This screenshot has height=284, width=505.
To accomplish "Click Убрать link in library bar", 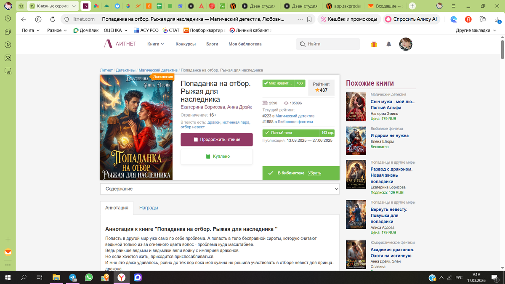I will 314,173.
